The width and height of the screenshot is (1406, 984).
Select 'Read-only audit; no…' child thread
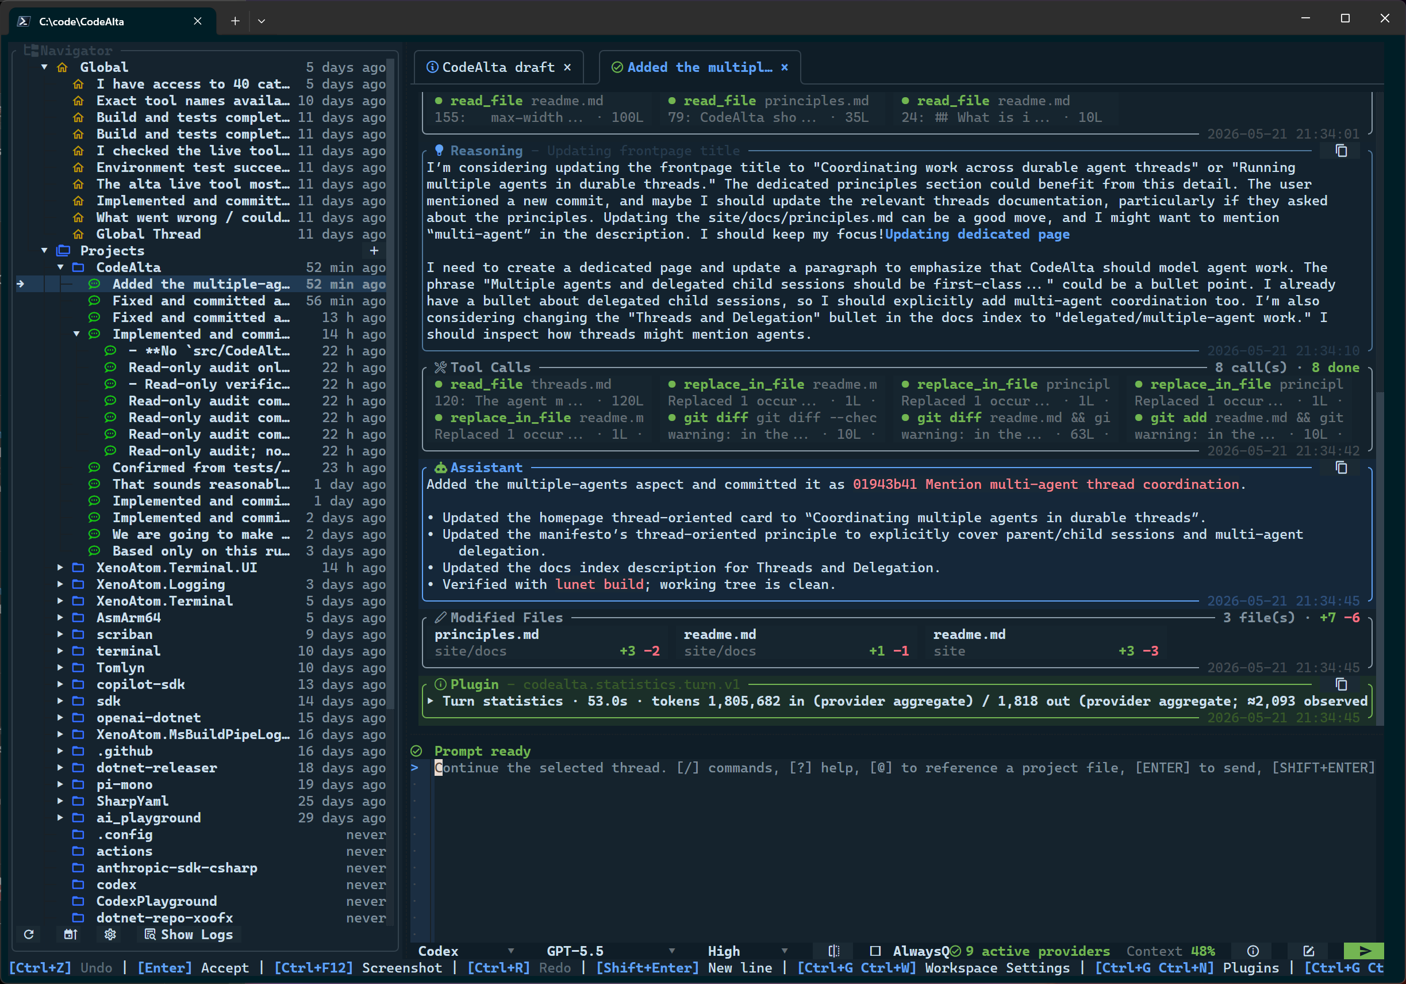click(x=209, y=451)
